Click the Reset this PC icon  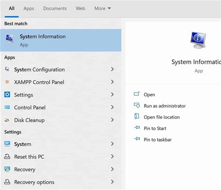[7, 156]
